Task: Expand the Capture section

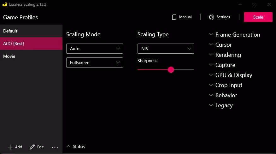Action: [211, 65]
